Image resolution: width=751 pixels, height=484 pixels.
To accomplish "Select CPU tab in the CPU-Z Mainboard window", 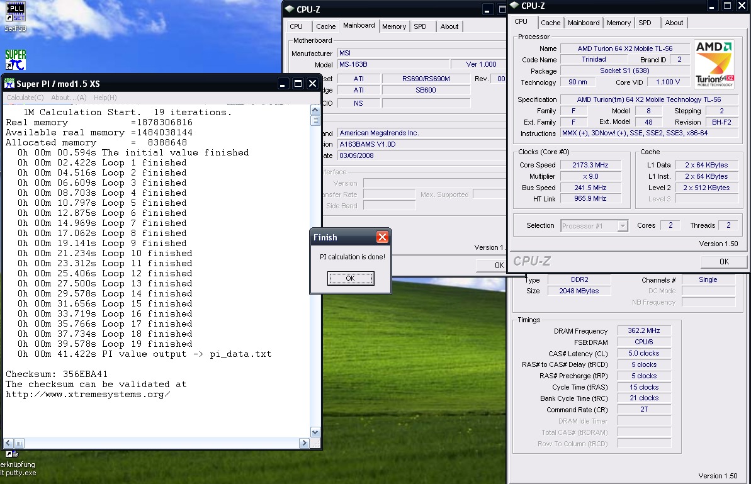I will click(x=296, y=26).
